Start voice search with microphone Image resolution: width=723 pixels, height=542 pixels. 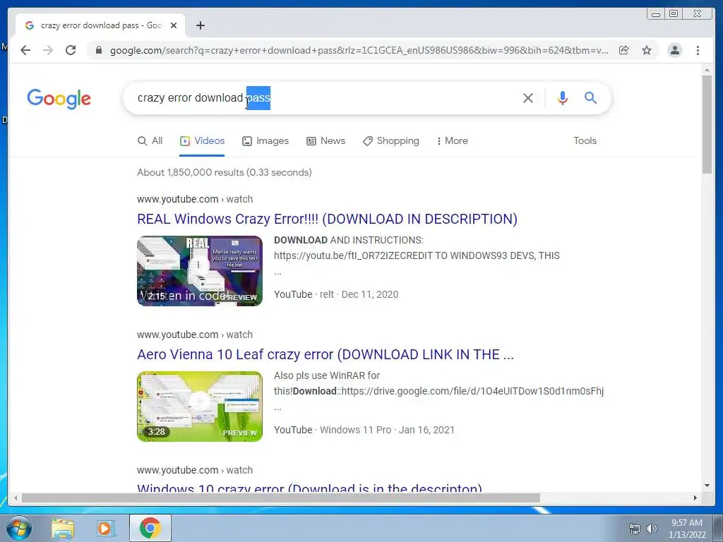[x=563, y=97]
